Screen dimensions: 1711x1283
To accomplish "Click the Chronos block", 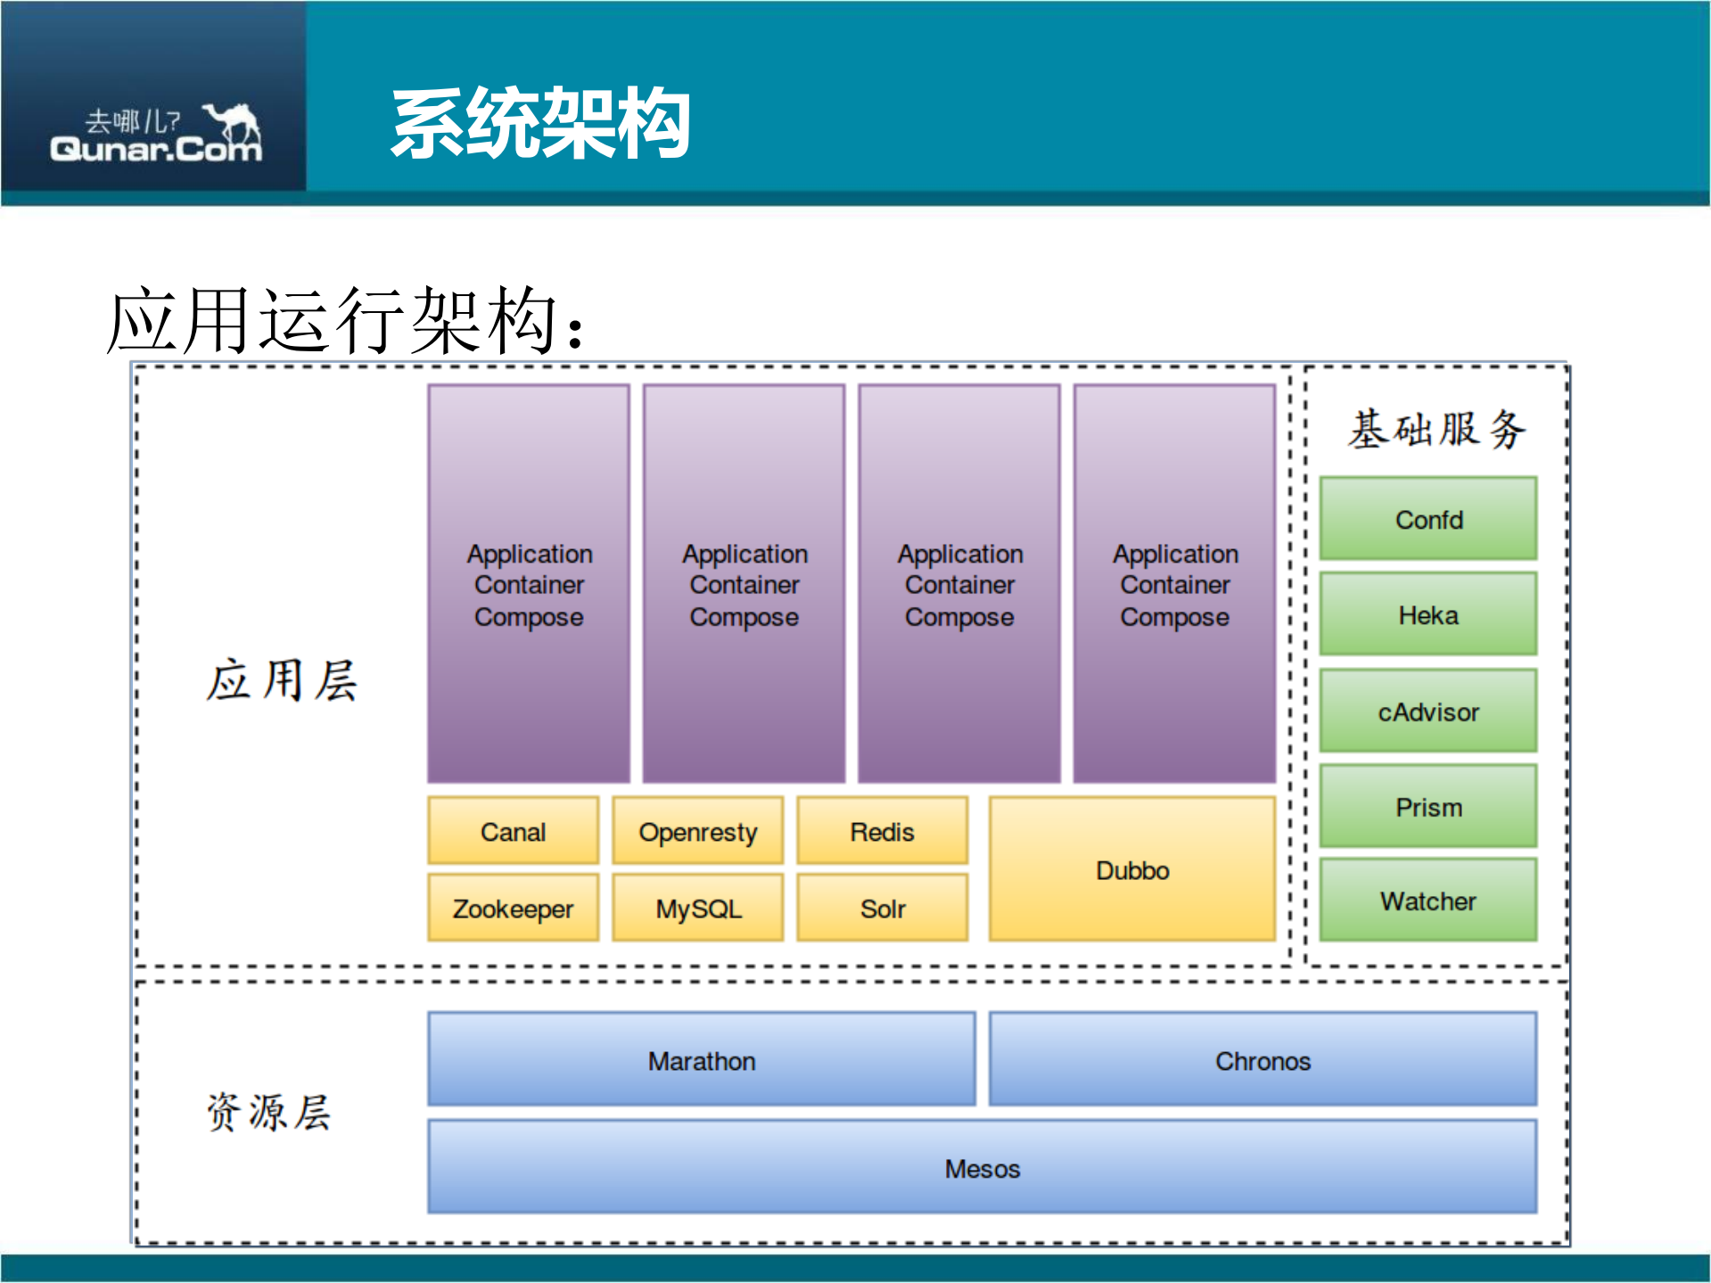I will tap(1263, 1060).
